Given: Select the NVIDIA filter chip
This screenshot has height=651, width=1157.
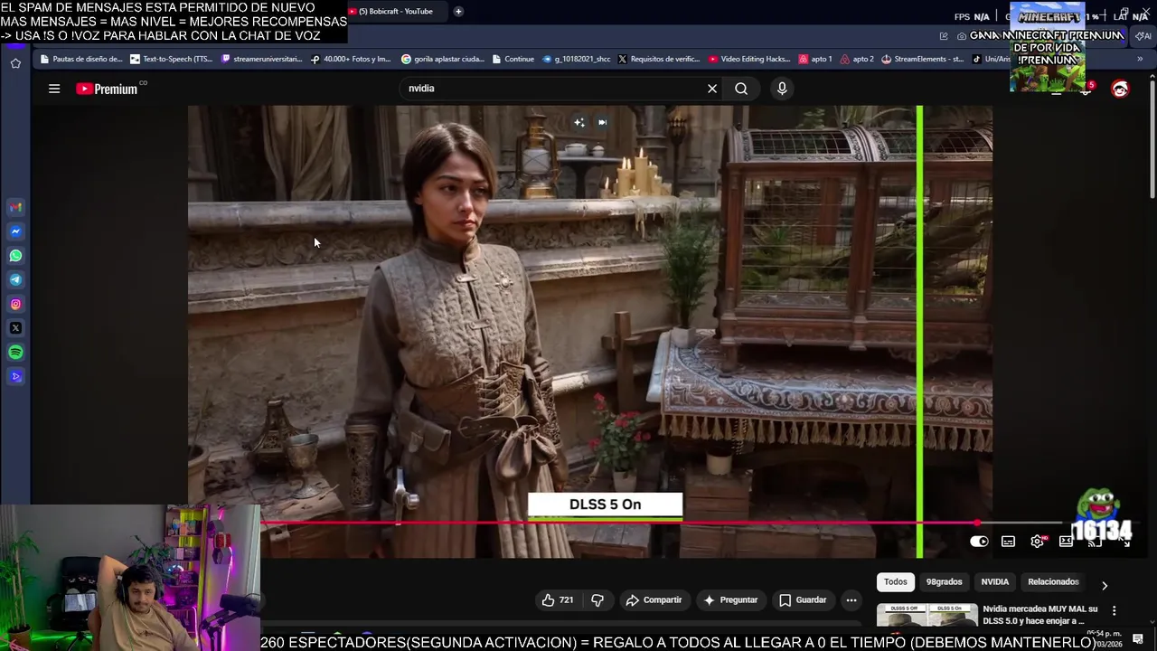Looking at the screenshot, I should [x=995, y=582].
